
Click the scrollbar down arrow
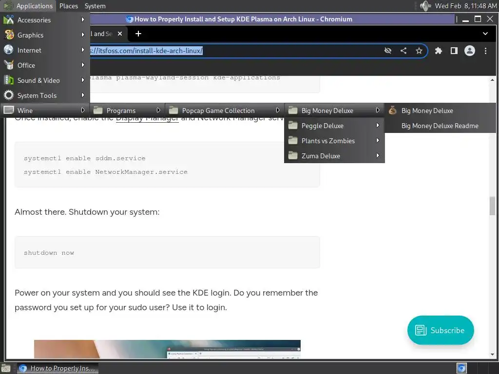click(x=492, y=354)
